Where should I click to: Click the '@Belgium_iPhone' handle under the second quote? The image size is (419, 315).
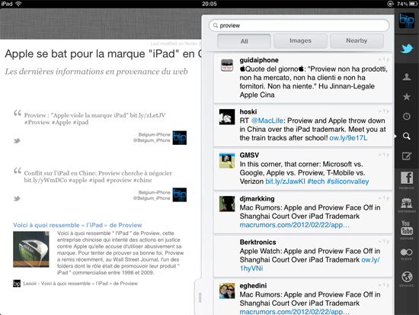pyautogui.click(x=152, y=198)
